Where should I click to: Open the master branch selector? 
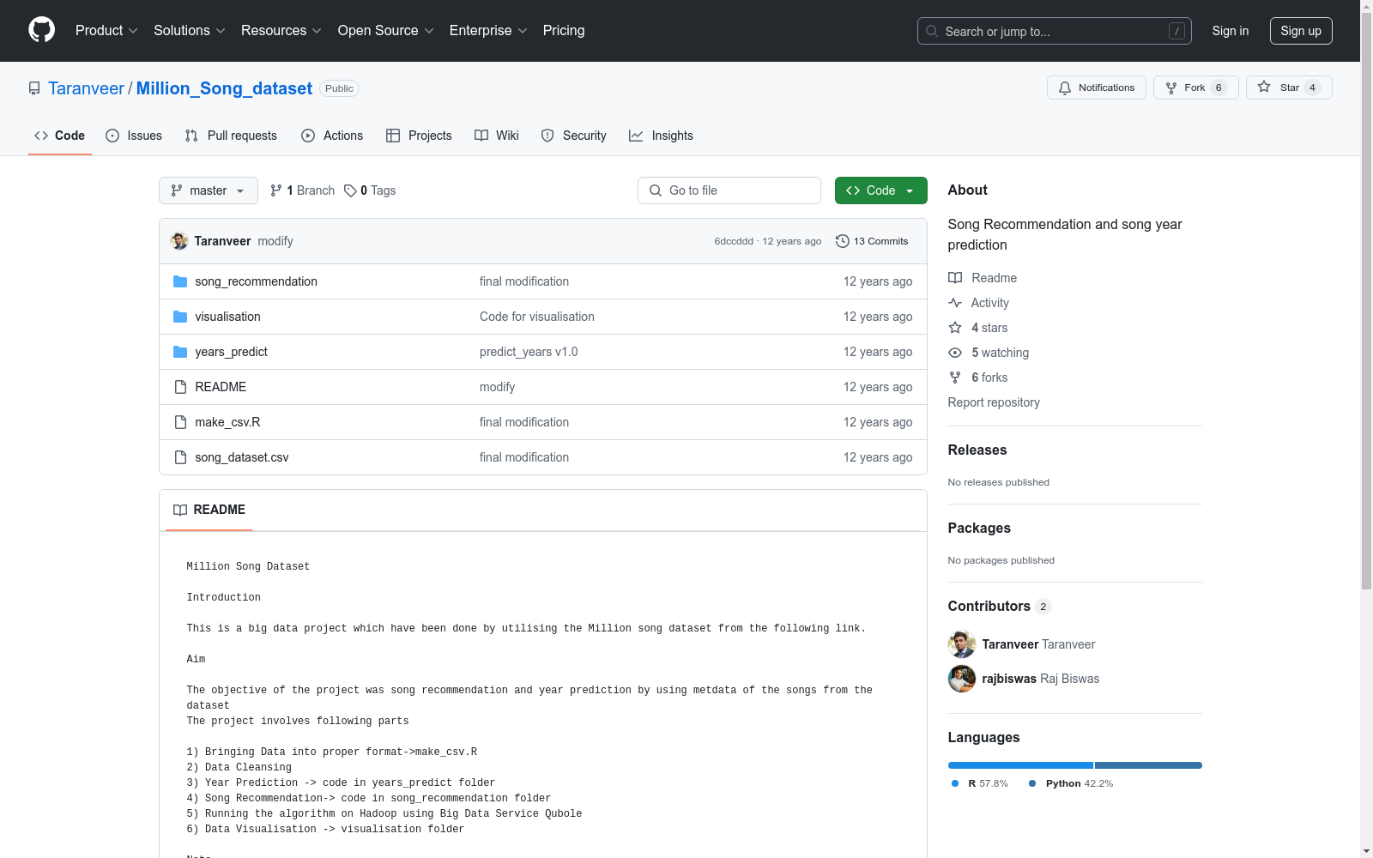(209, 190)
